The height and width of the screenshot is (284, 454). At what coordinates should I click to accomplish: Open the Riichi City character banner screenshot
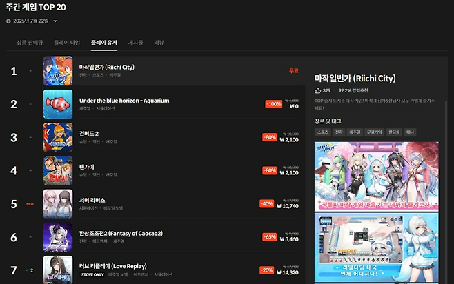(x=377, y=176)
